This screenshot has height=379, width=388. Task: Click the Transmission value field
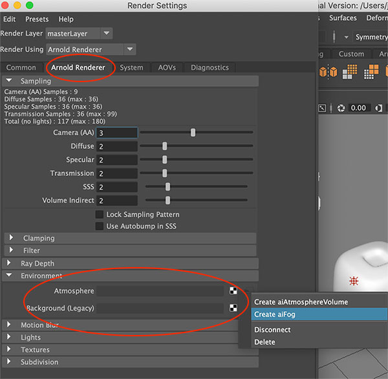pos(117,173)
